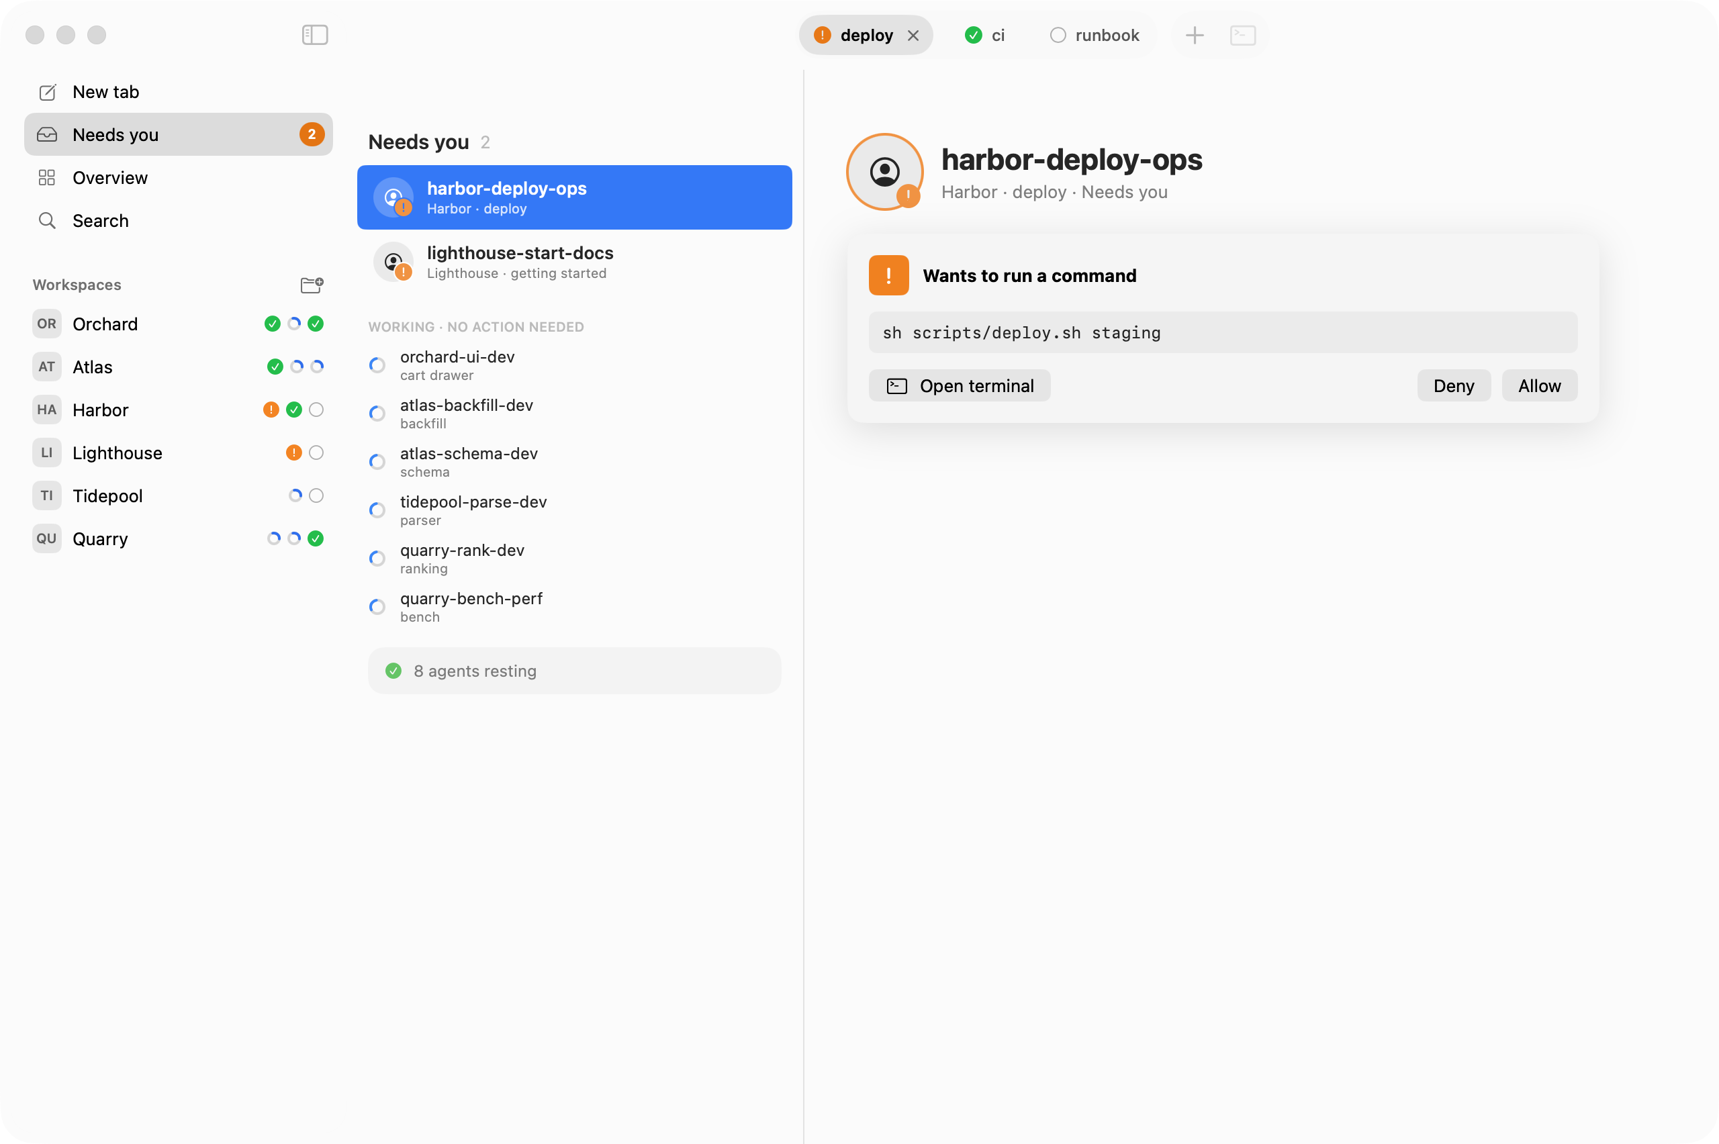Click the Overview grid icon
1719x1144 pixels.
(47, 177)
